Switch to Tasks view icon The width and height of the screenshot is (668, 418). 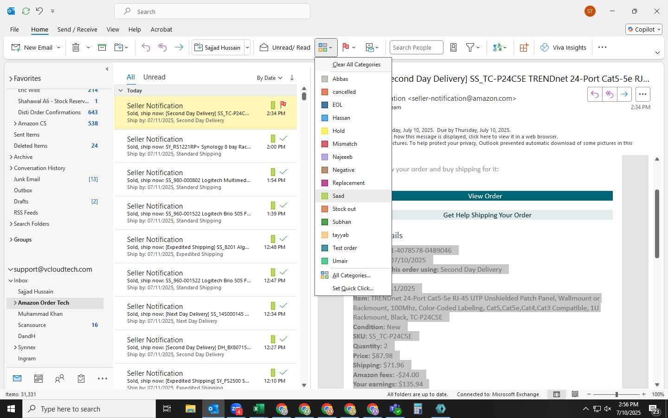point(81,379)
